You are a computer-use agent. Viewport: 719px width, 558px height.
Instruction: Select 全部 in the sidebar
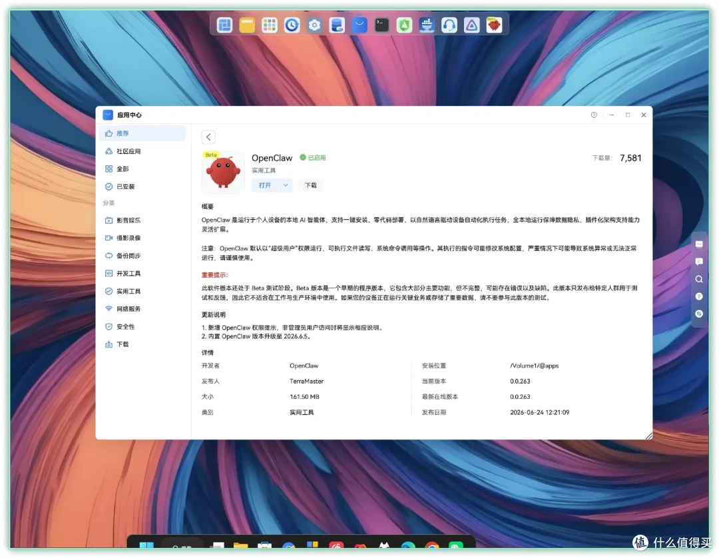(x=142, y=168)
